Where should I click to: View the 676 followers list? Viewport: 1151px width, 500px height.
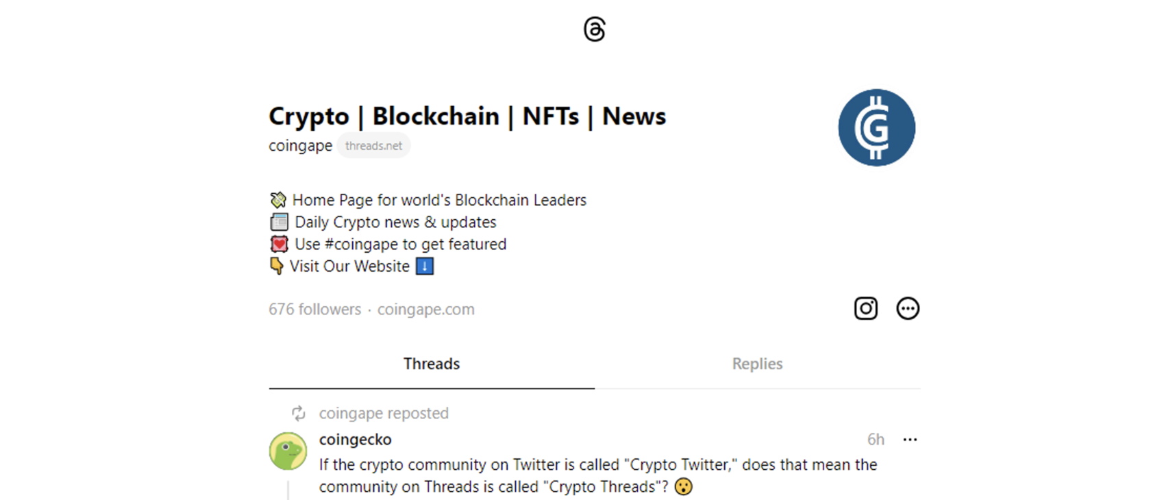tap(314, 309)
